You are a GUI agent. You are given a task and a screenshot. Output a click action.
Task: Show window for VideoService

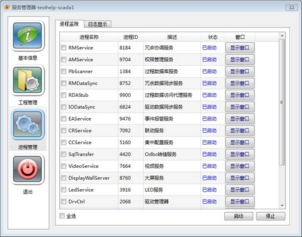(240, 166)
